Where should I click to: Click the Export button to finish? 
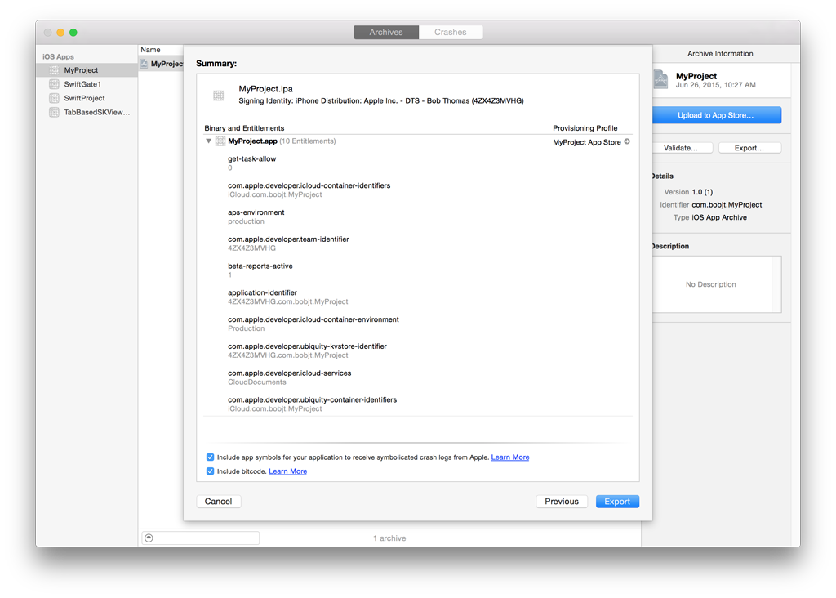pos(617,501)
